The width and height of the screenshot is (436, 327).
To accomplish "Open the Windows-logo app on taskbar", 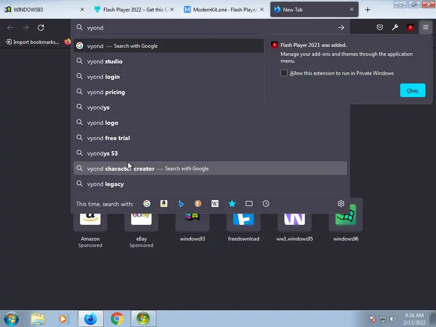I will (143, 318).
